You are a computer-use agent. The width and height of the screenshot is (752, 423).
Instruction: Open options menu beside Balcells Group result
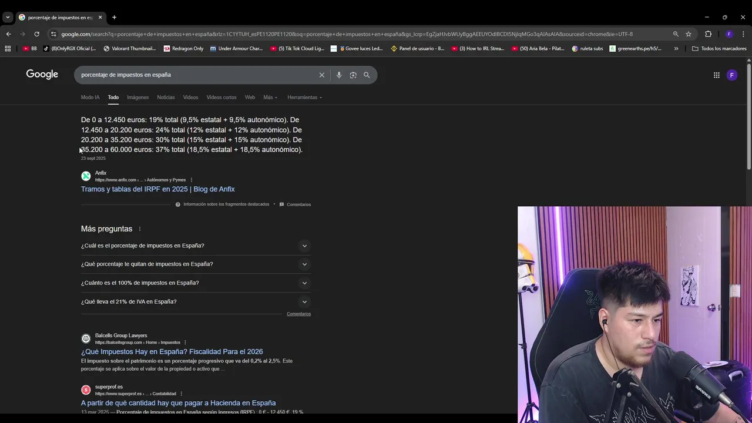coord(185,343)
